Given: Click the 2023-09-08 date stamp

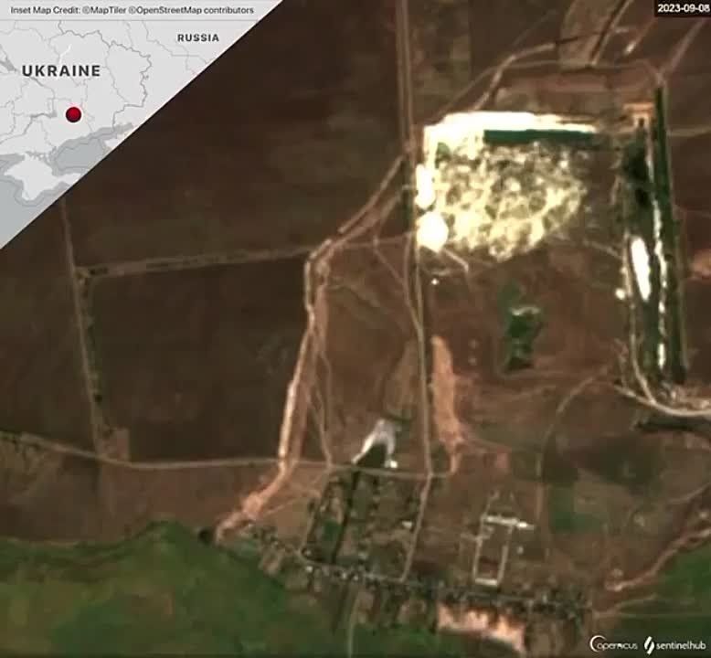Looking at the screenshot, I should click(682, 8).
